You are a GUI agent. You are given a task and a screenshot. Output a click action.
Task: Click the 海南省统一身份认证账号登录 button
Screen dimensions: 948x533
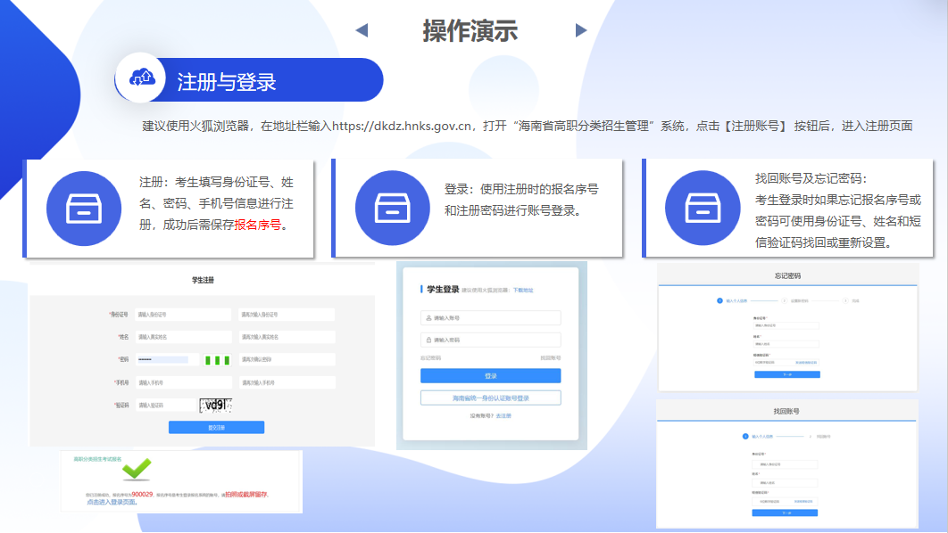click(490, 398)
